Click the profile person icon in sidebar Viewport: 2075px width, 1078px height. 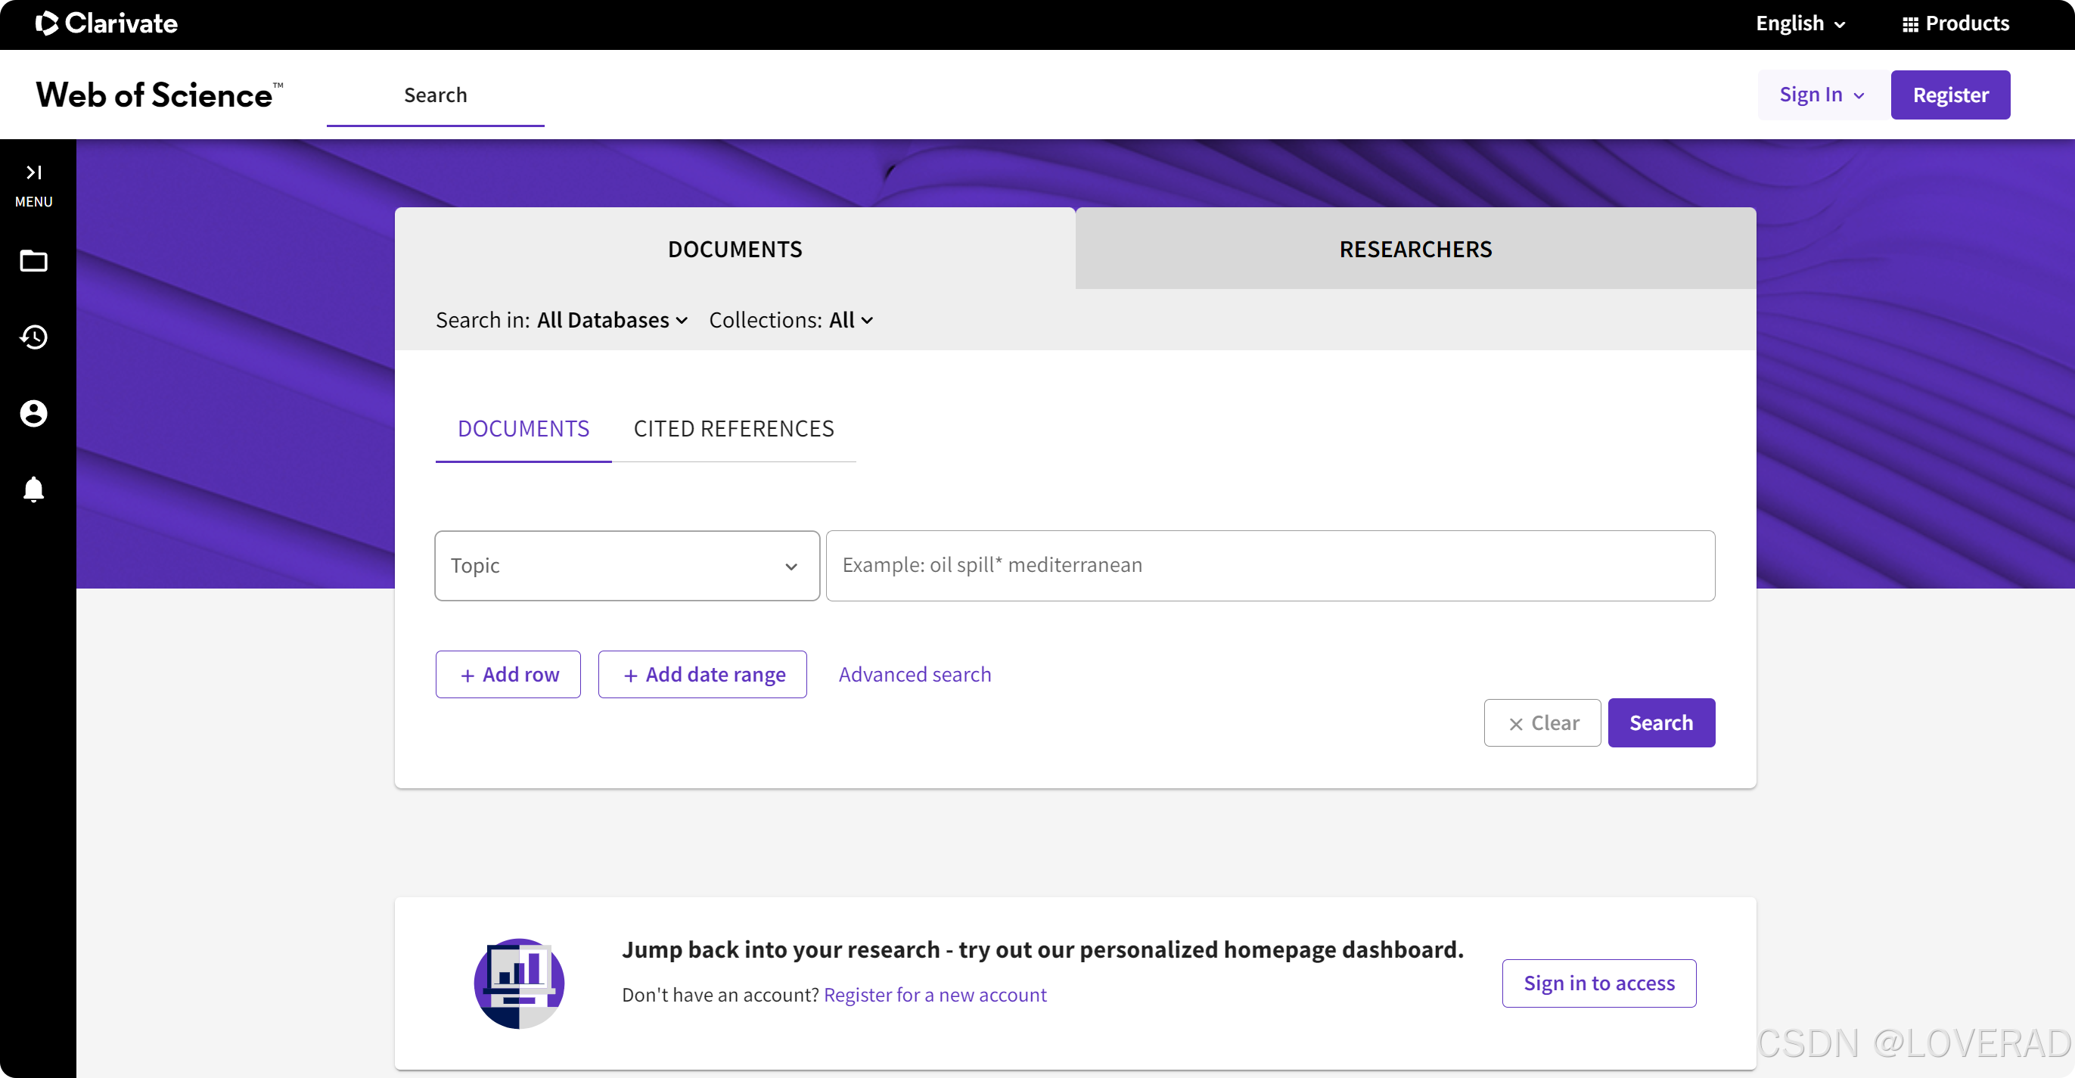click(x=34, y=413)
